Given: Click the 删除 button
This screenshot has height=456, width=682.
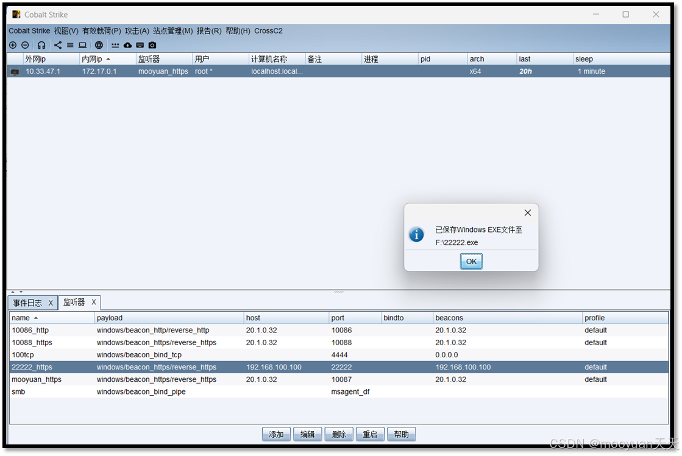Looking at the screenshot, I should coord(339,434).
